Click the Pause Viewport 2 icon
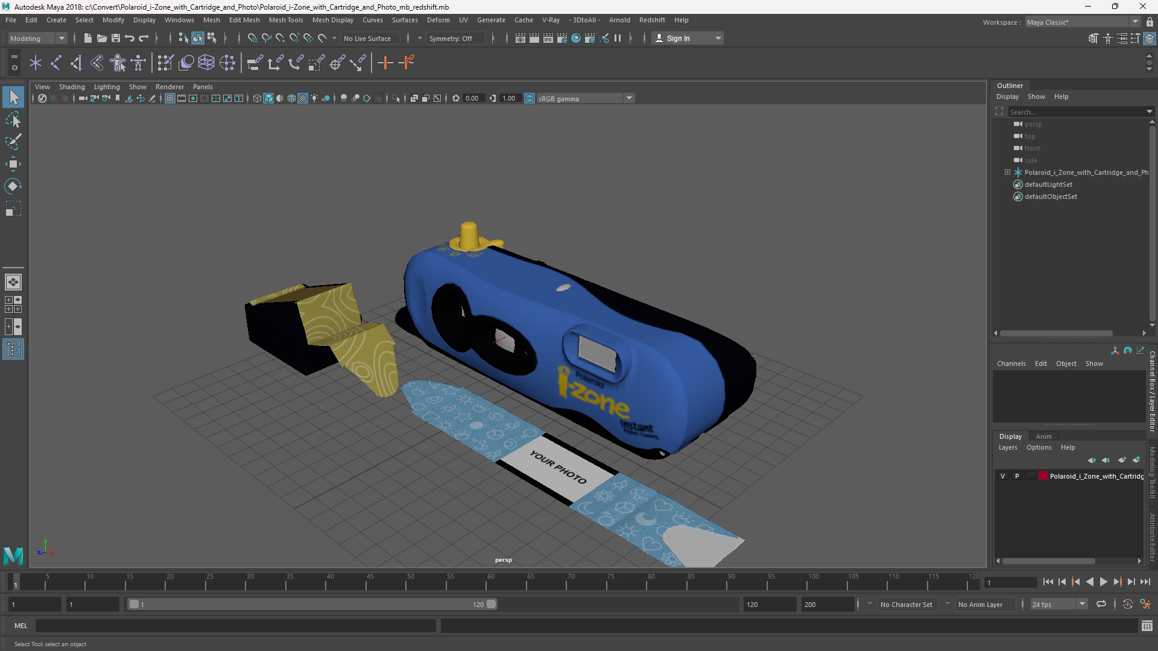 [x=618, y=38]
